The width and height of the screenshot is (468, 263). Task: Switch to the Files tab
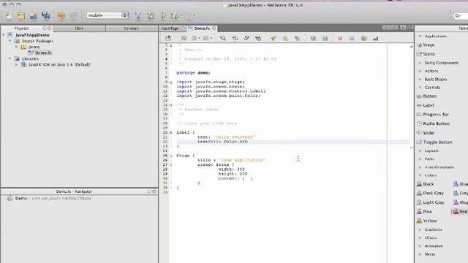click(79, 28)
